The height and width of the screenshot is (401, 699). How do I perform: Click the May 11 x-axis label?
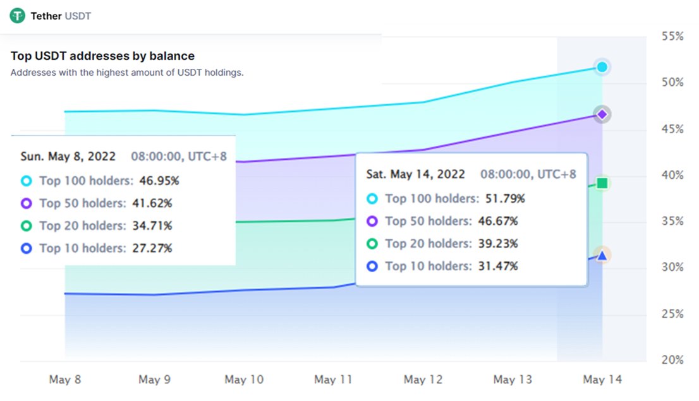(334, 380)
